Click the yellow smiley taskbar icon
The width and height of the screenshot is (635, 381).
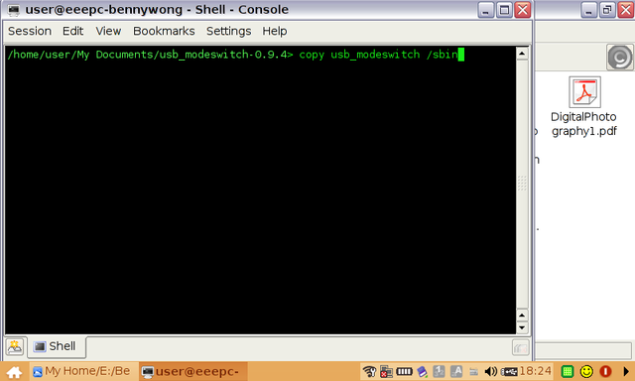tap(586, 371)
